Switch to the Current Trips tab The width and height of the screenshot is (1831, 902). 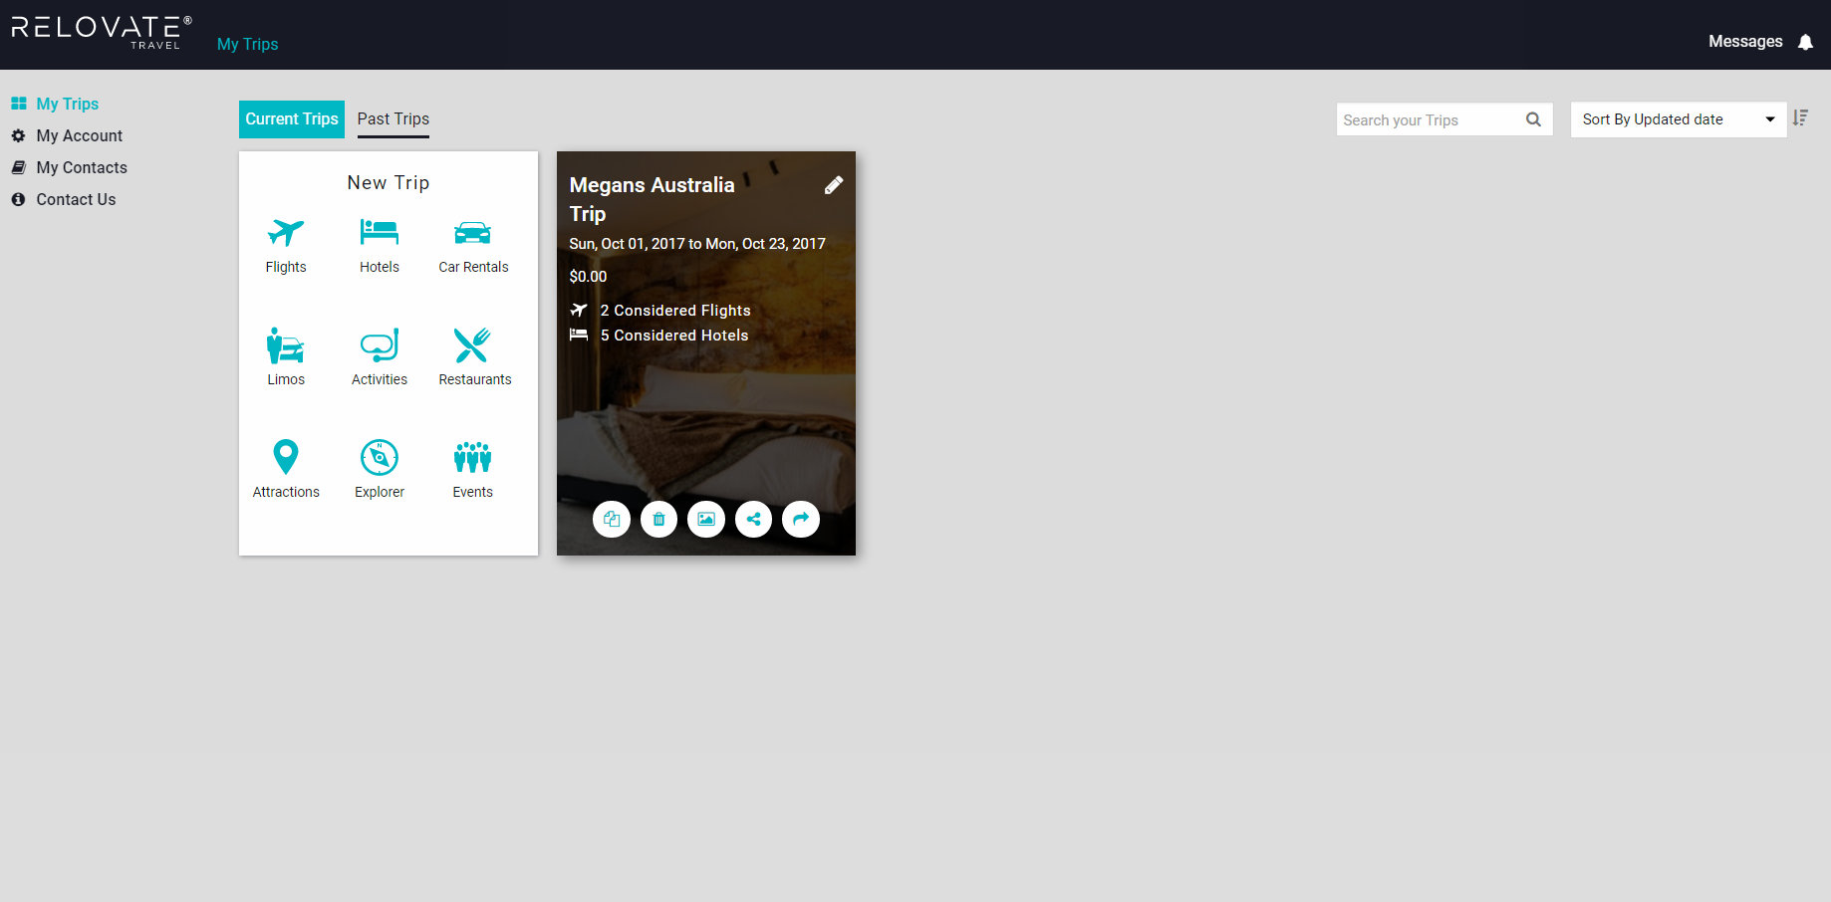(x=292, y=119)
